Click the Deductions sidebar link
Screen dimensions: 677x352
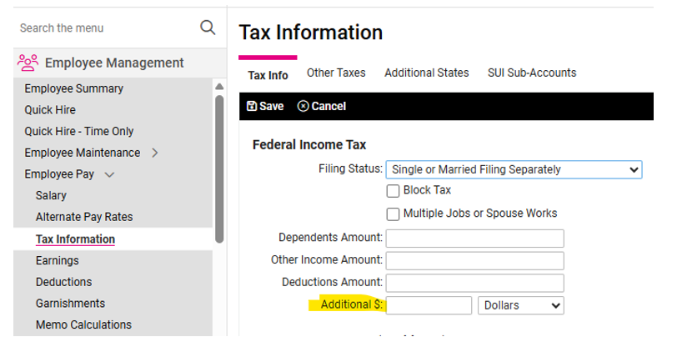point(63,282)
